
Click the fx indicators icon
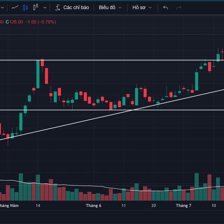(57, 7)
